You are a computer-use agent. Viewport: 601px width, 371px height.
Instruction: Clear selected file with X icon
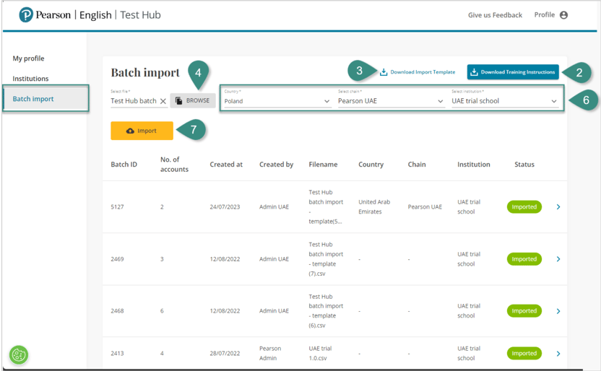[x=163, y=101]
